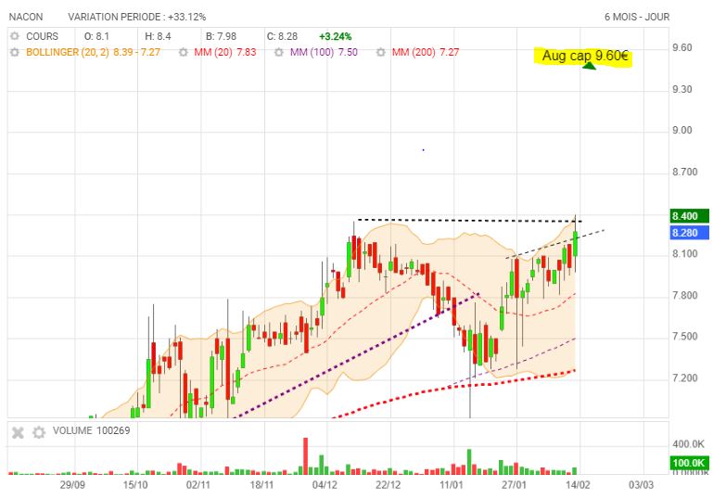Click the 8.100 price axis label

click(x=685, y=254)
